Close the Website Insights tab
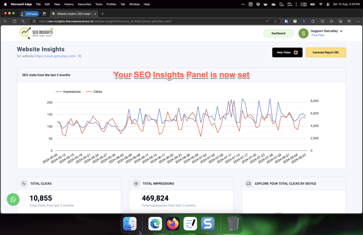 pyautogui.click(x=95, y=14)
